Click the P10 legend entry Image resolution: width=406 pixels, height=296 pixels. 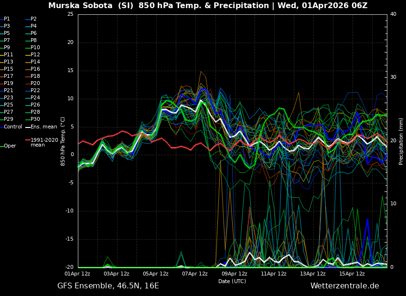point(35,48)
